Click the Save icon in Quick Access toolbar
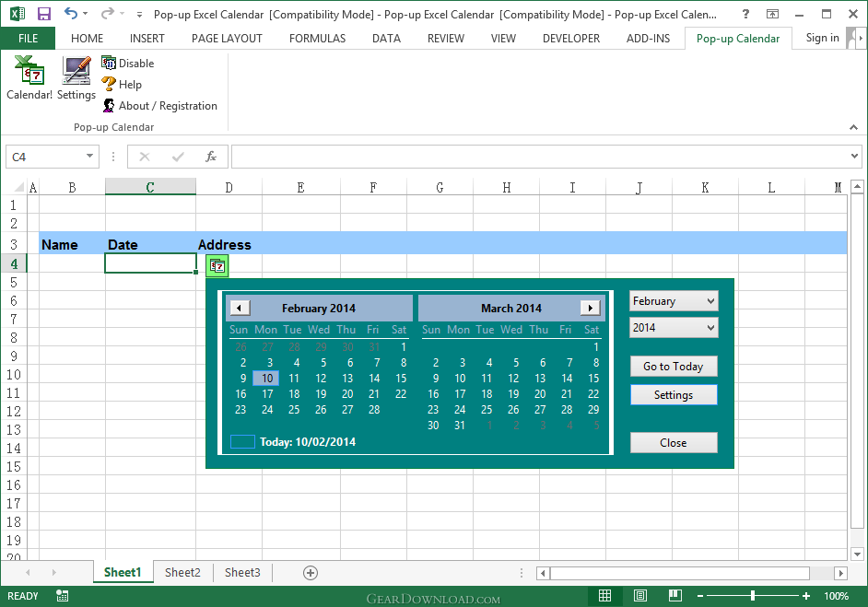 click(x=42, y=12)
